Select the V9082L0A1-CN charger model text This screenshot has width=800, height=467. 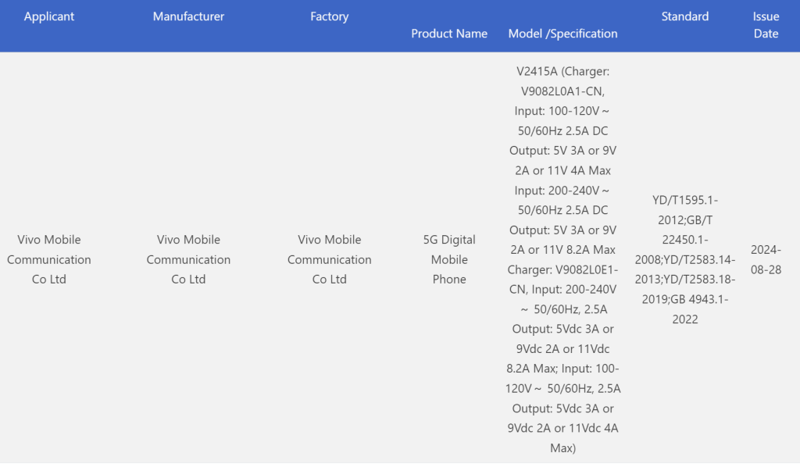click(x=562, y=91)
